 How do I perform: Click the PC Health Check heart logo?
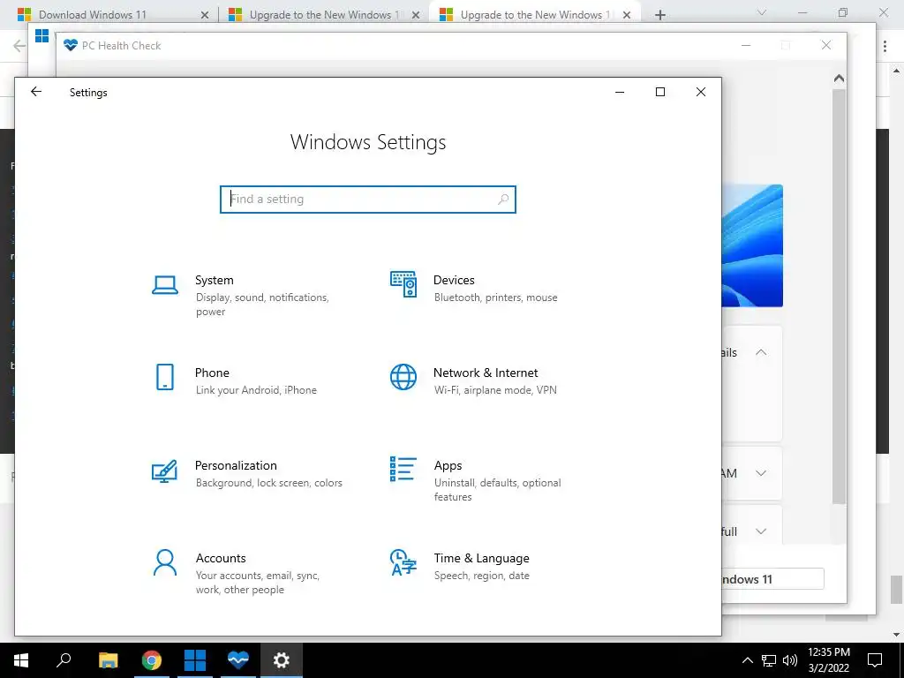tap(71, 45)
